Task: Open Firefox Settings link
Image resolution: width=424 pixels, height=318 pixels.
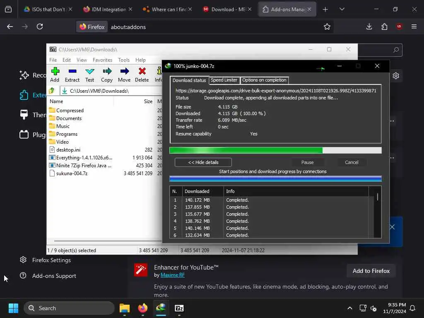Action: click(x=45, y=260)
